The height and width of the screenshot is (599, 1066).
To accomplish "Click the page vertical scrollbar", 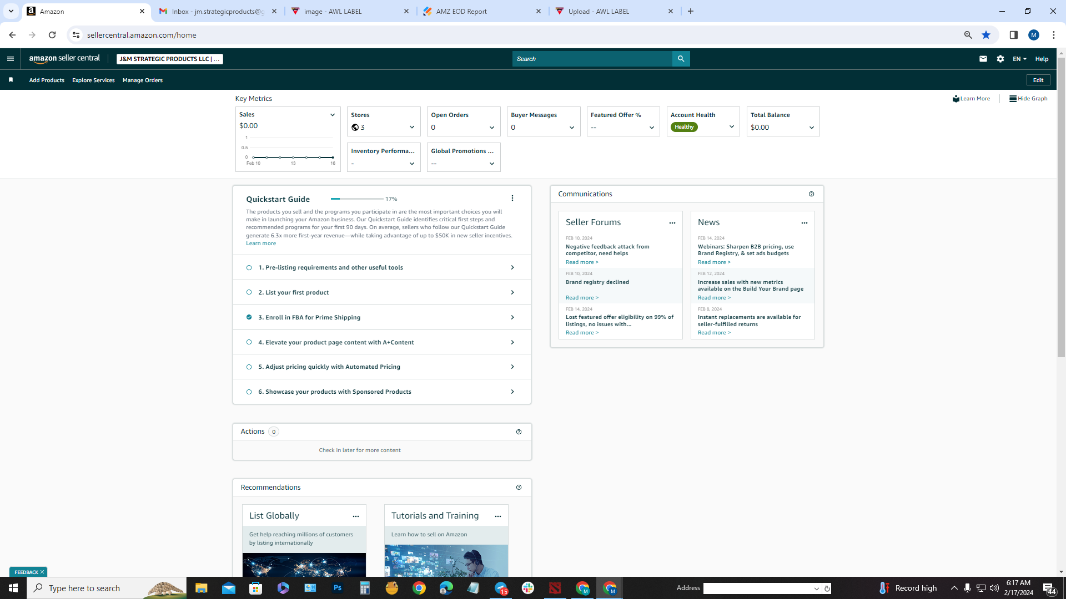I will point(1061,206).
